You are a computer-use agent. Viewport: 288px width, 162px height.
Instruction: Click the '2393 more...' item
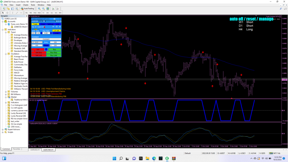tap(15, 127)
